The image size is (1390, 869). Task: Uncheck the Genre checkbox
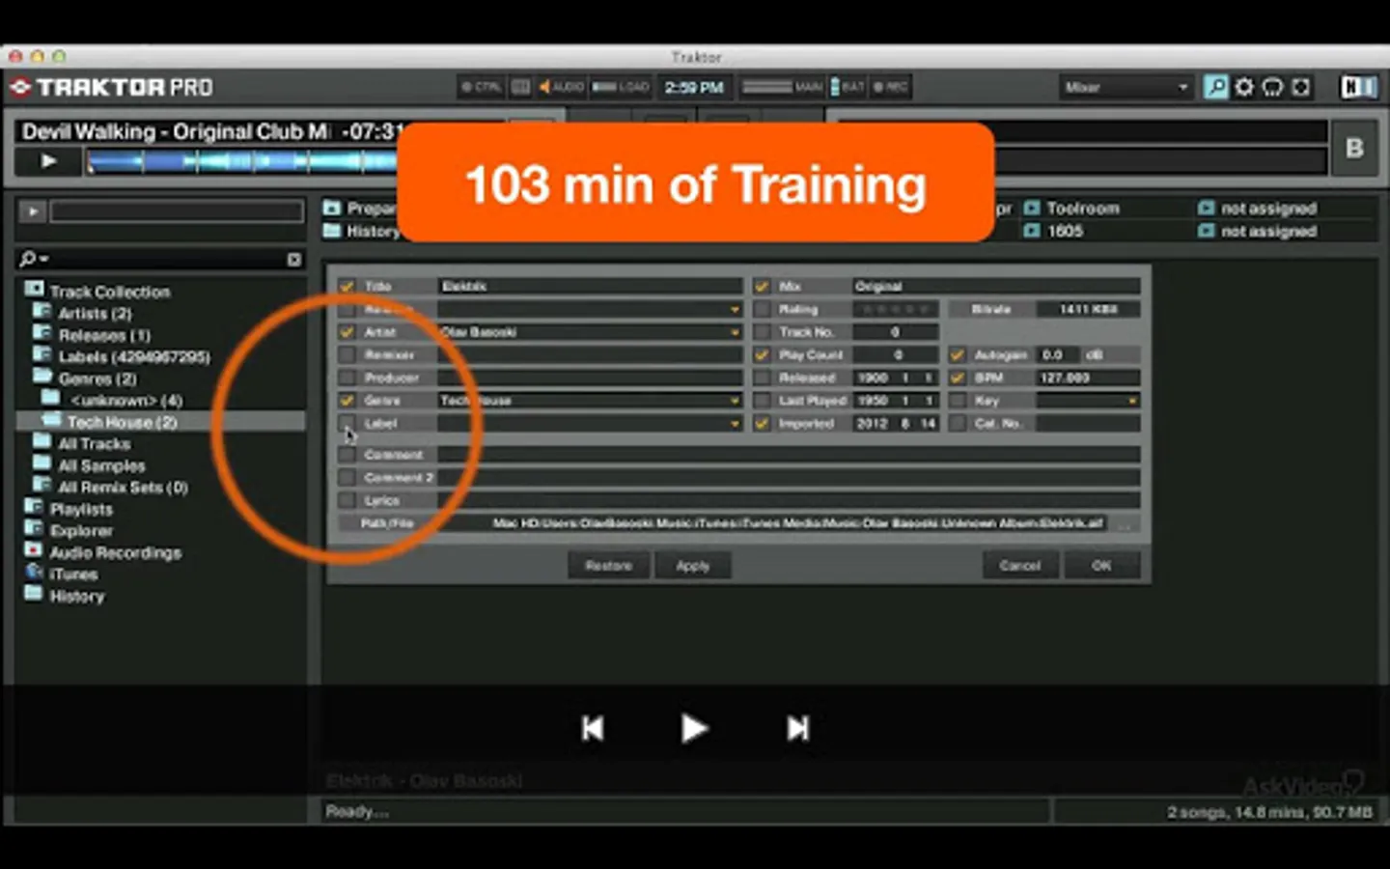pos(347,400)
